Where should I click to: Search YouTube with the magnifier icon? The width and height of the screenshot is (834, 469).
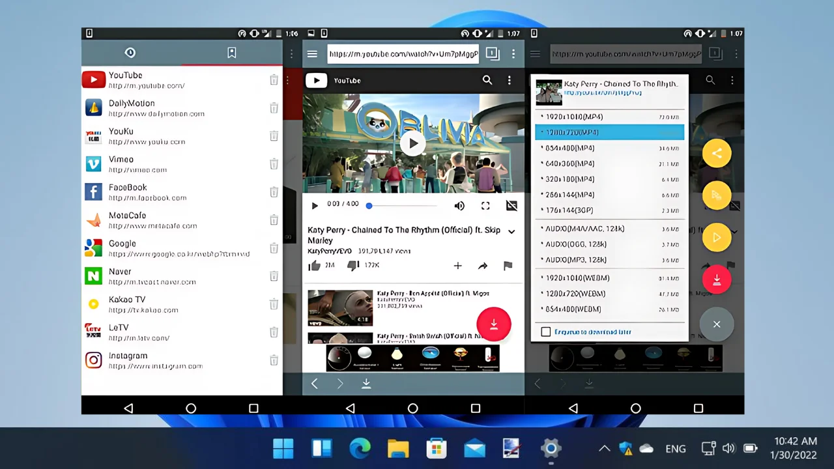pyautogui.click(x=487, y=80)
